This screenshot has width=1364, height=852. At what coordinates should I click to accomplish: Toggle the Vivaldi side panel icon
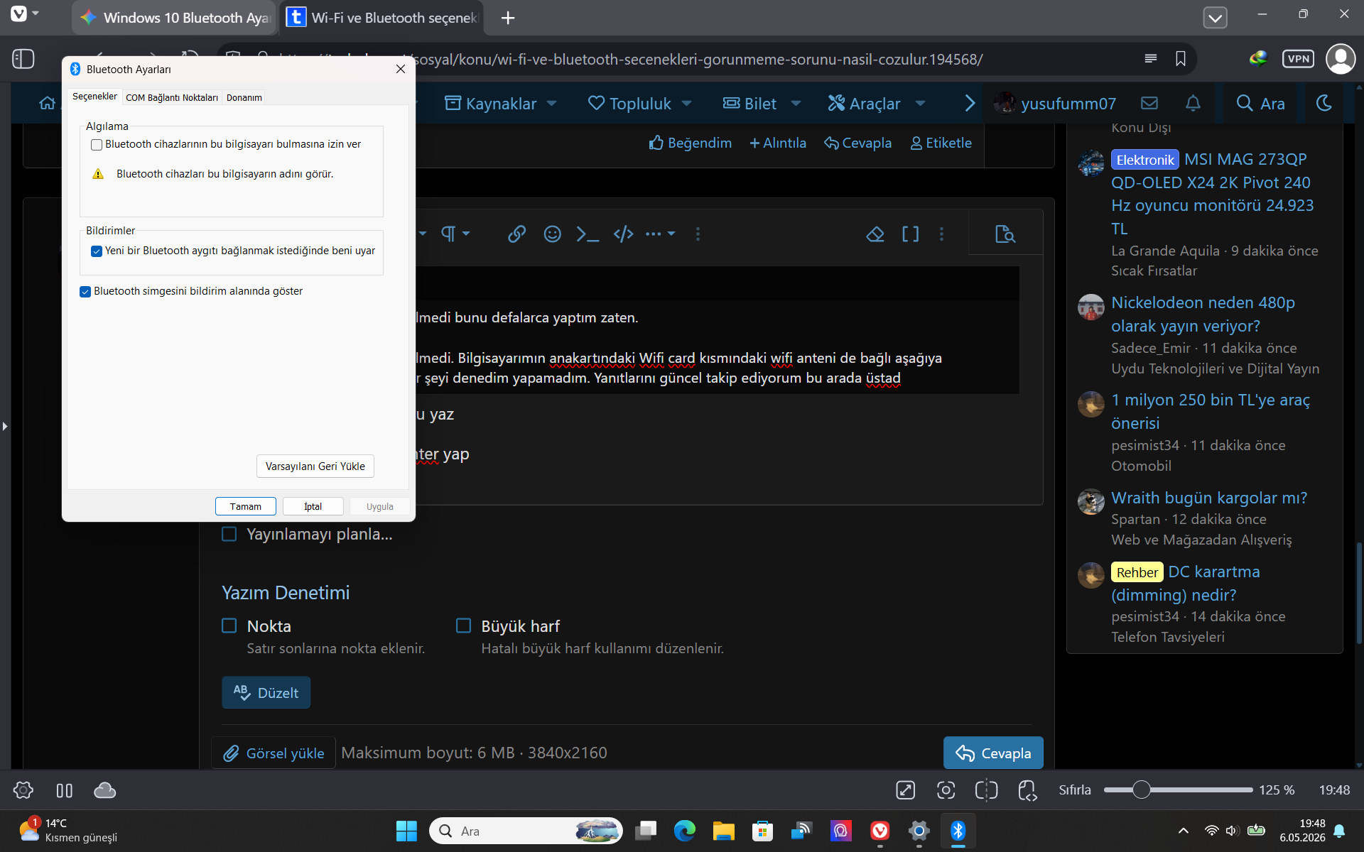click(23, 59)
